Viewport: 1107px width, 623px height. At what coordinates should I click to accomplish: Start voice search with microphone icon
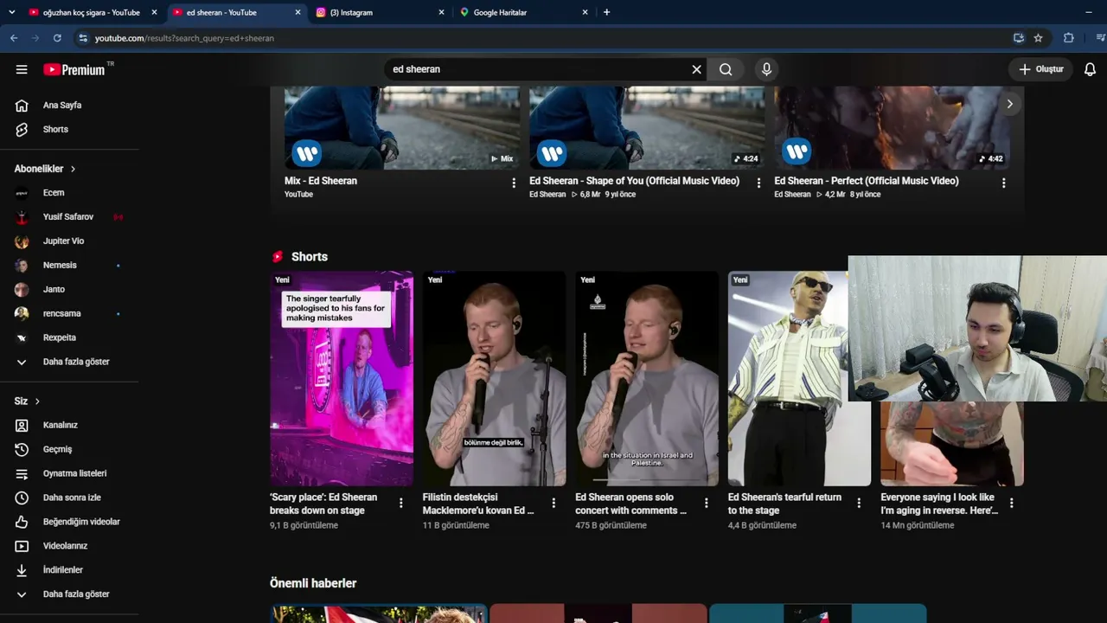click(766, 69)
